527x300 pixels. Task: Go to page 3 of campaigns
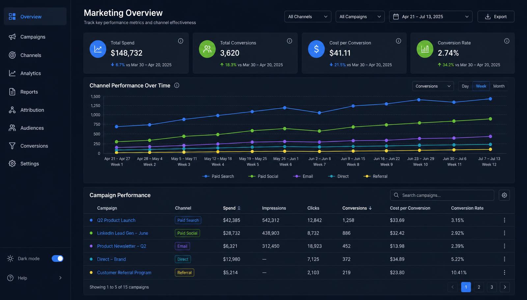pyautogui.click(x=492, y=287)
